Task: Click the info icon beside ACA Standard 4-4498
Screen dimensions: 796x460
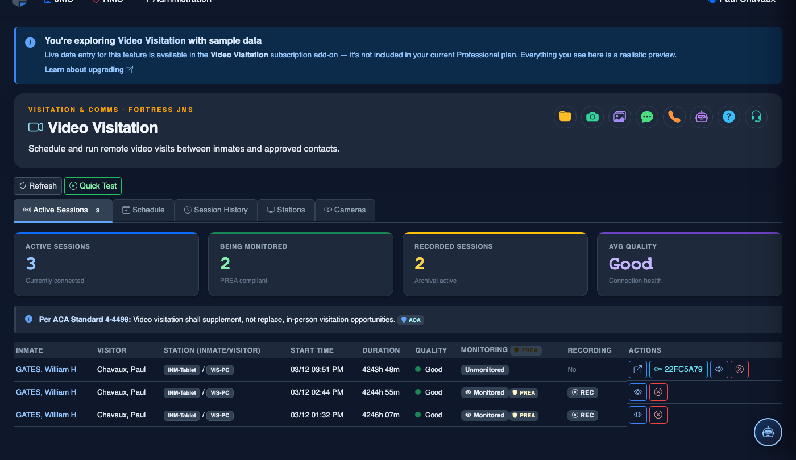Action: click(29, 319)
